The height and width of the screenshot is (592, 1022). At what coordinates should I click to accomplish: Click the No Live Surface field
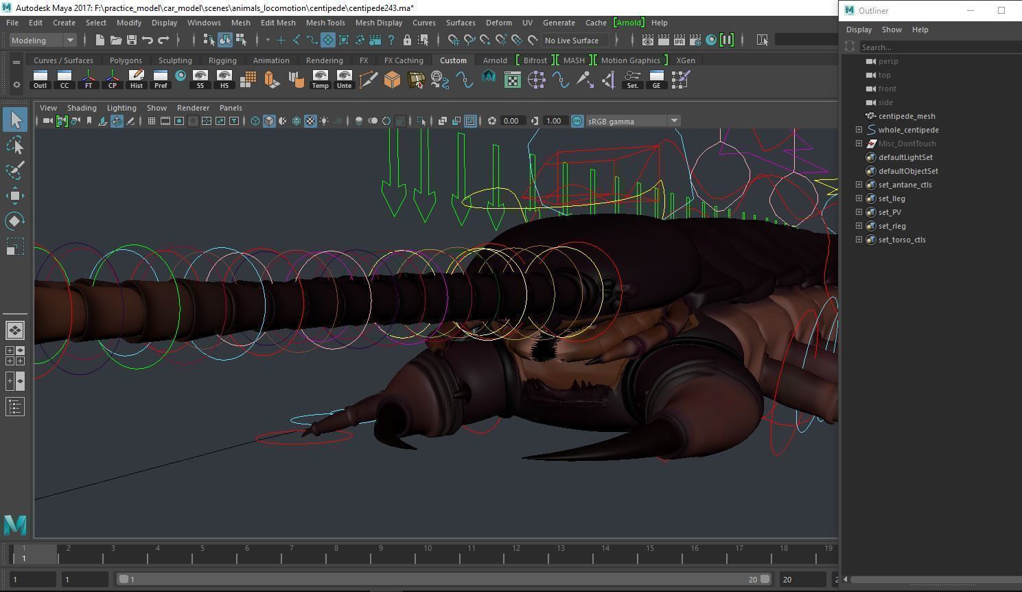point(575,41)
